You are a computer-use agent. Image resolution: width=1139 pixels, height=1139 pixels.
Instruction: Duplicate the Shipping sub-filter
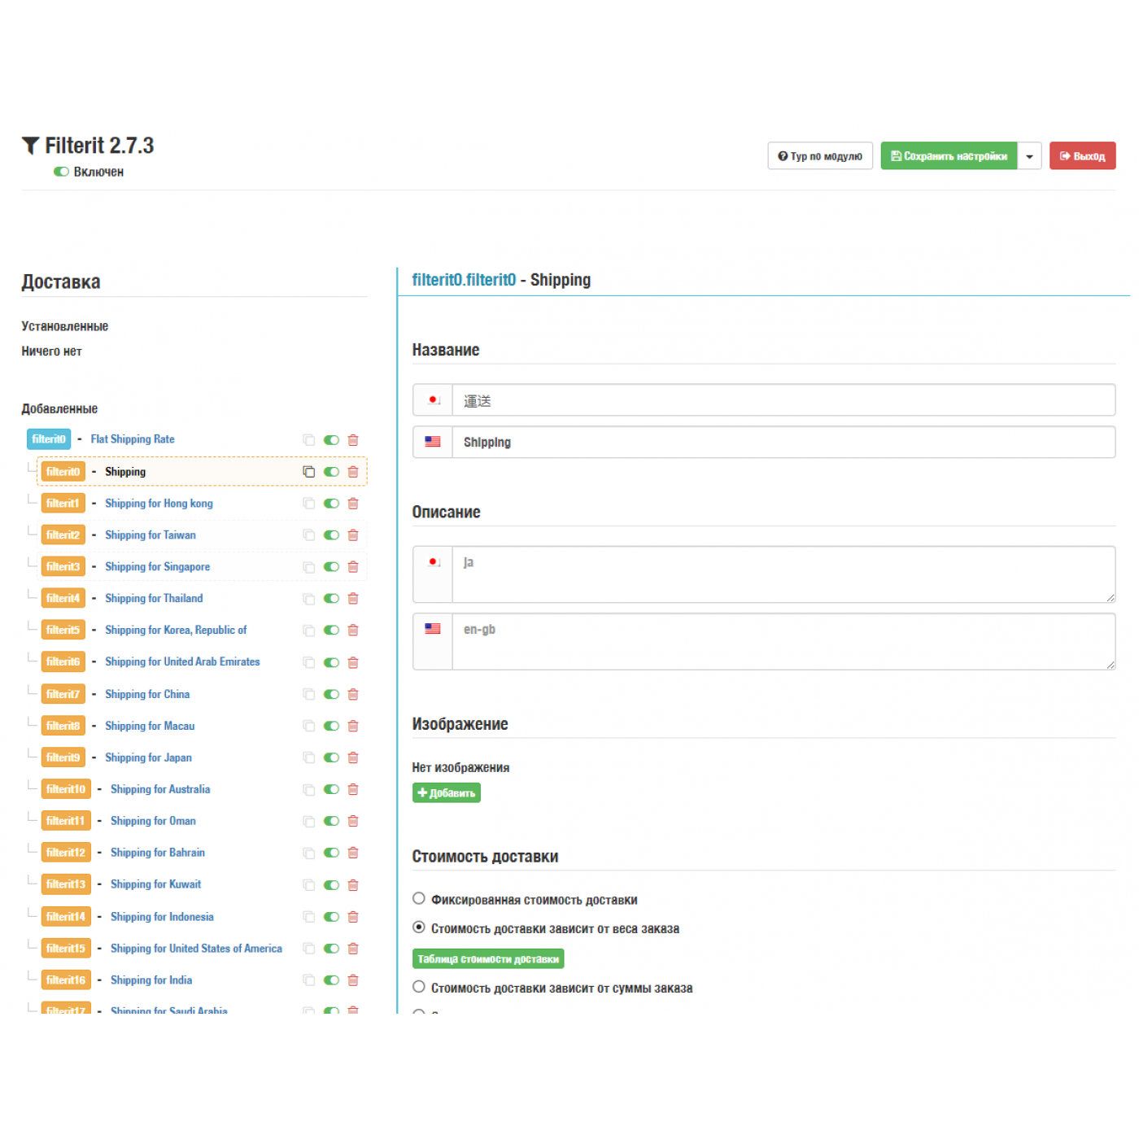(x=308, y=472)
